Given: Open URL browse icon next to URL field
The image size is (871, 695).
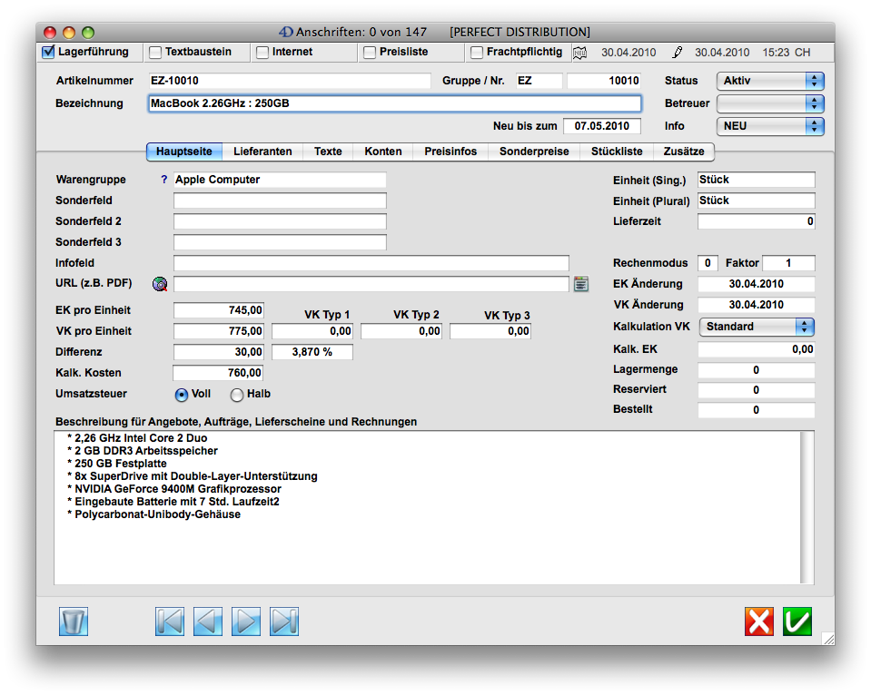Looking at the screenshot, I should (161, 284).
